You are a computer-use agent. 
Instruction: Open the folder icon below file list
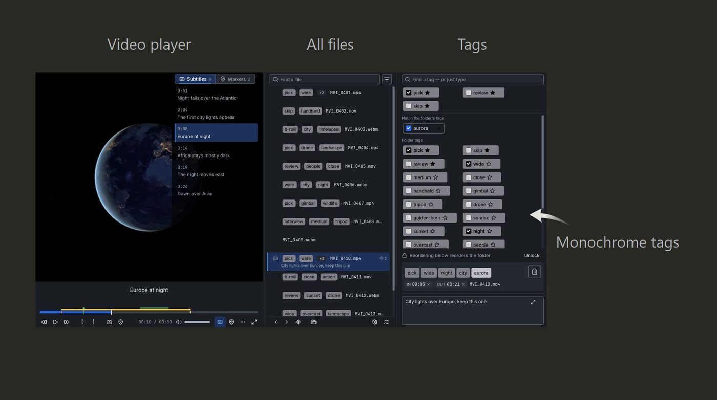point(313,322)
